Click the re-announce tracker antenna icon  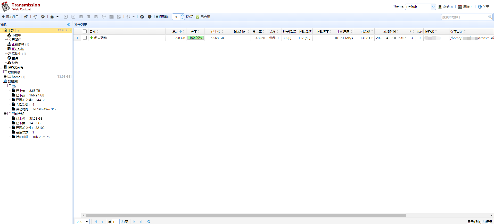tap(104, 17)
